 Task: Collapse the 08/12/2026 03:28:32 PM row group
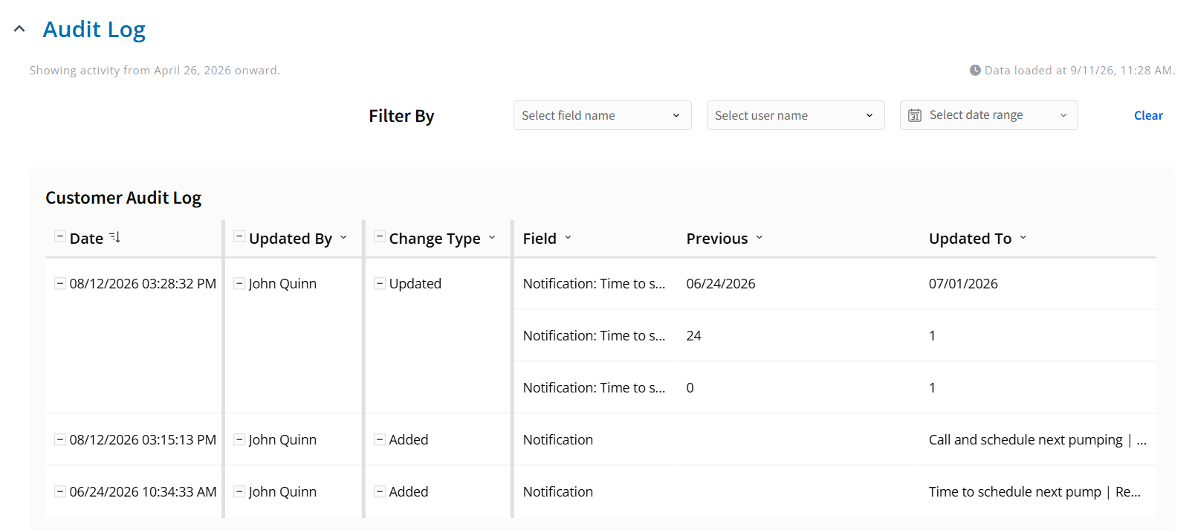click(x=59, y=283)
